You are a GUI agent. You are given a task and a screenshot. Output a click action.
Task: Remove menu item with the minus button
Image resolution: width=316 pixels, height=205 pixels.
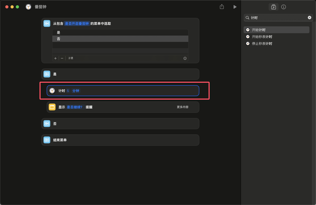pyautogui.click(x=62, y=58)
